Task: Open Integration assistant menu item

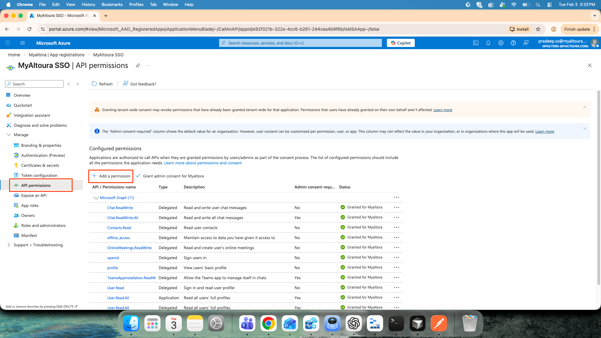Action: coord(32,115)
